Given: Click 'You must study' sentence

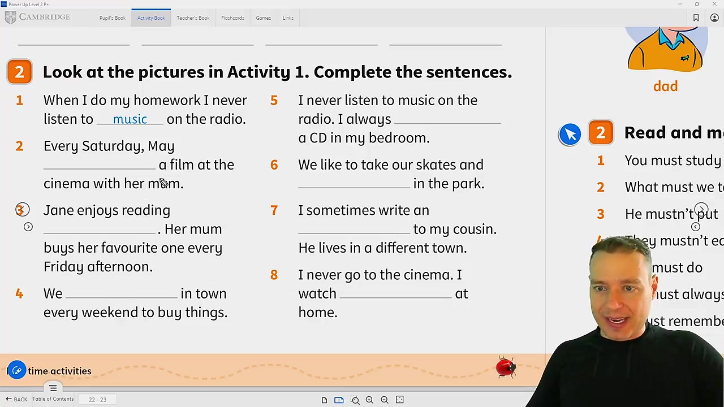Looking at the screenshot, I should pos(673,161).
